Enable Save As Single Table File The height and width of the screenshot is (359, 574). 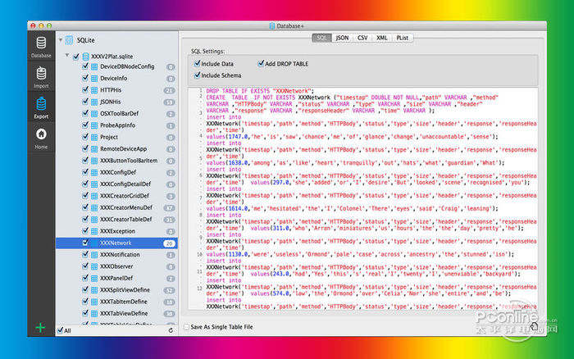(184, 325)
